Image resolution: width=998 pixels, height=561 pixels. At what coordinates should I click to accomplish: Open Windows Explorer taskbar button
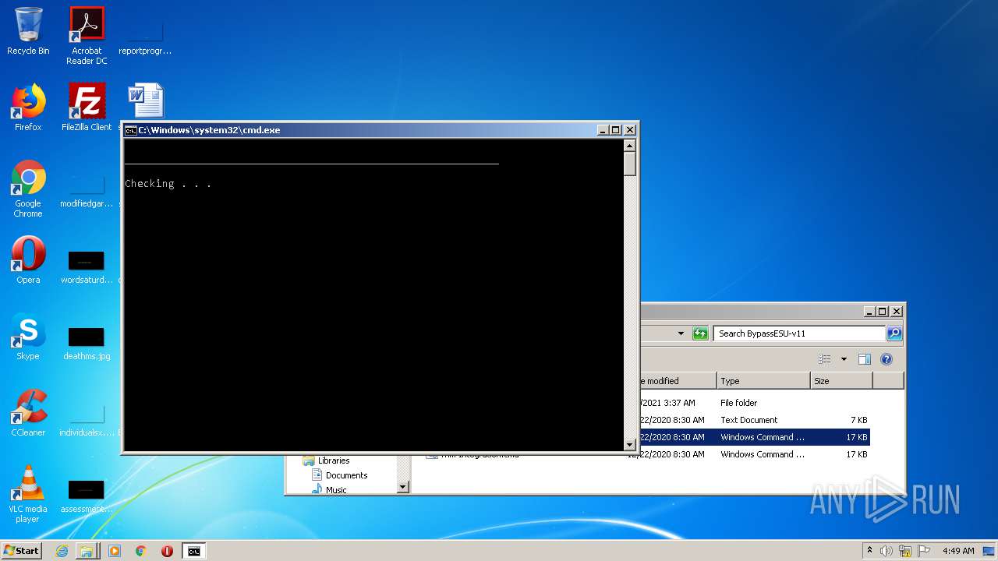[87, 551]
